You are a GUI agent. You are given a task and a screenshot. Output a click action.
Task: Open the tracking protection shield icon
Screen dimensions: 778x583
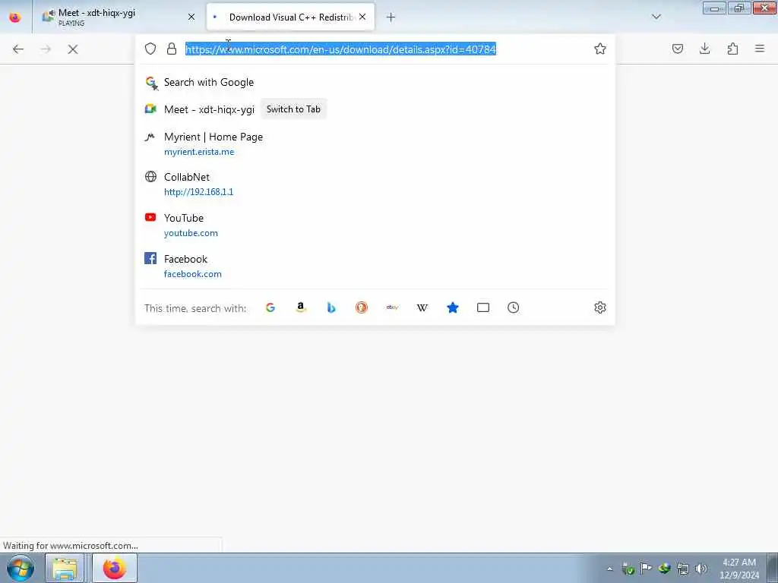(x=150, y=49)
